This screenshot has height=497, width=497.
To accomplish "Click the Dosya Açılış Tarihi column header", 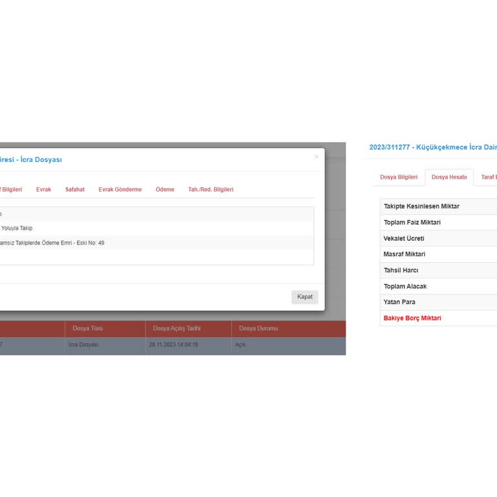I will 188,329.
